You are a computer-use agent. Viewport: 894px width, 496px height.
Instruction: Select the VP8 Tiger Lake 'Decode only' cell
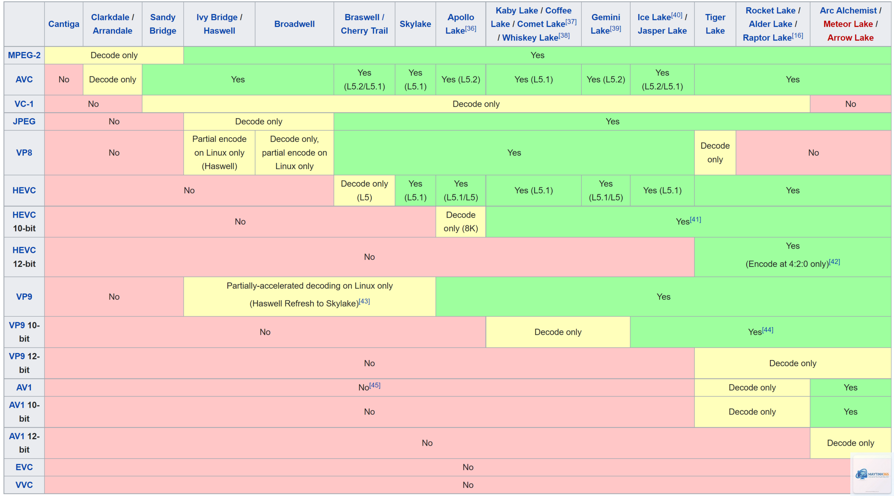coord(715,153)
